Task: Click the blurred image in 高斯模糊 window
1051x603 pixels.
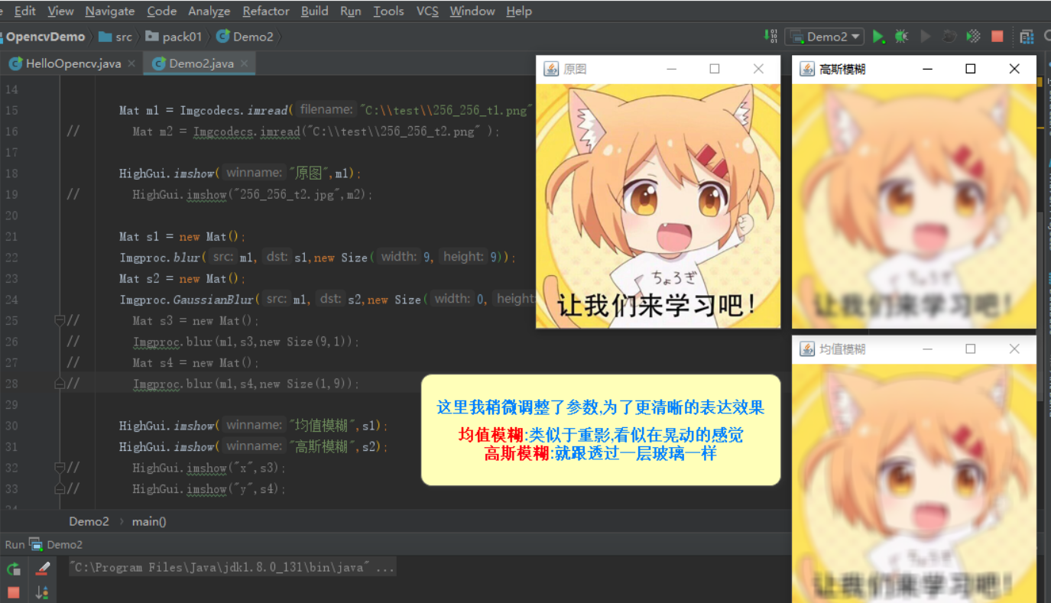Action: [914, 206]
